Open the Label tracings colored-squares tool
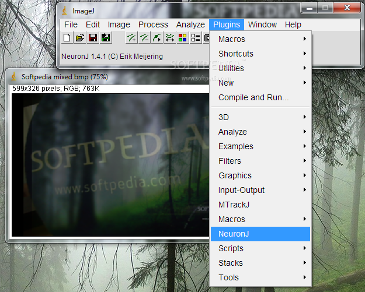The image size is (365, 292). click(183, 38)
